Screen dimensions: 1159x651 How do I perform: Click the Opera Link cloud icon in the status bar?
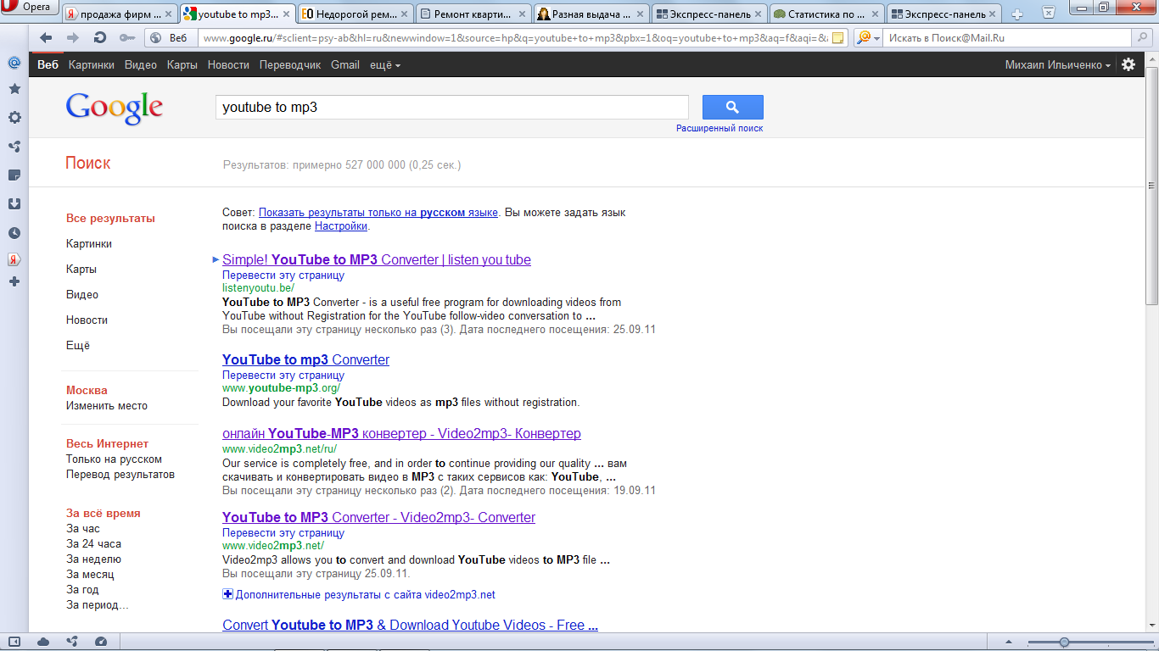43,642
